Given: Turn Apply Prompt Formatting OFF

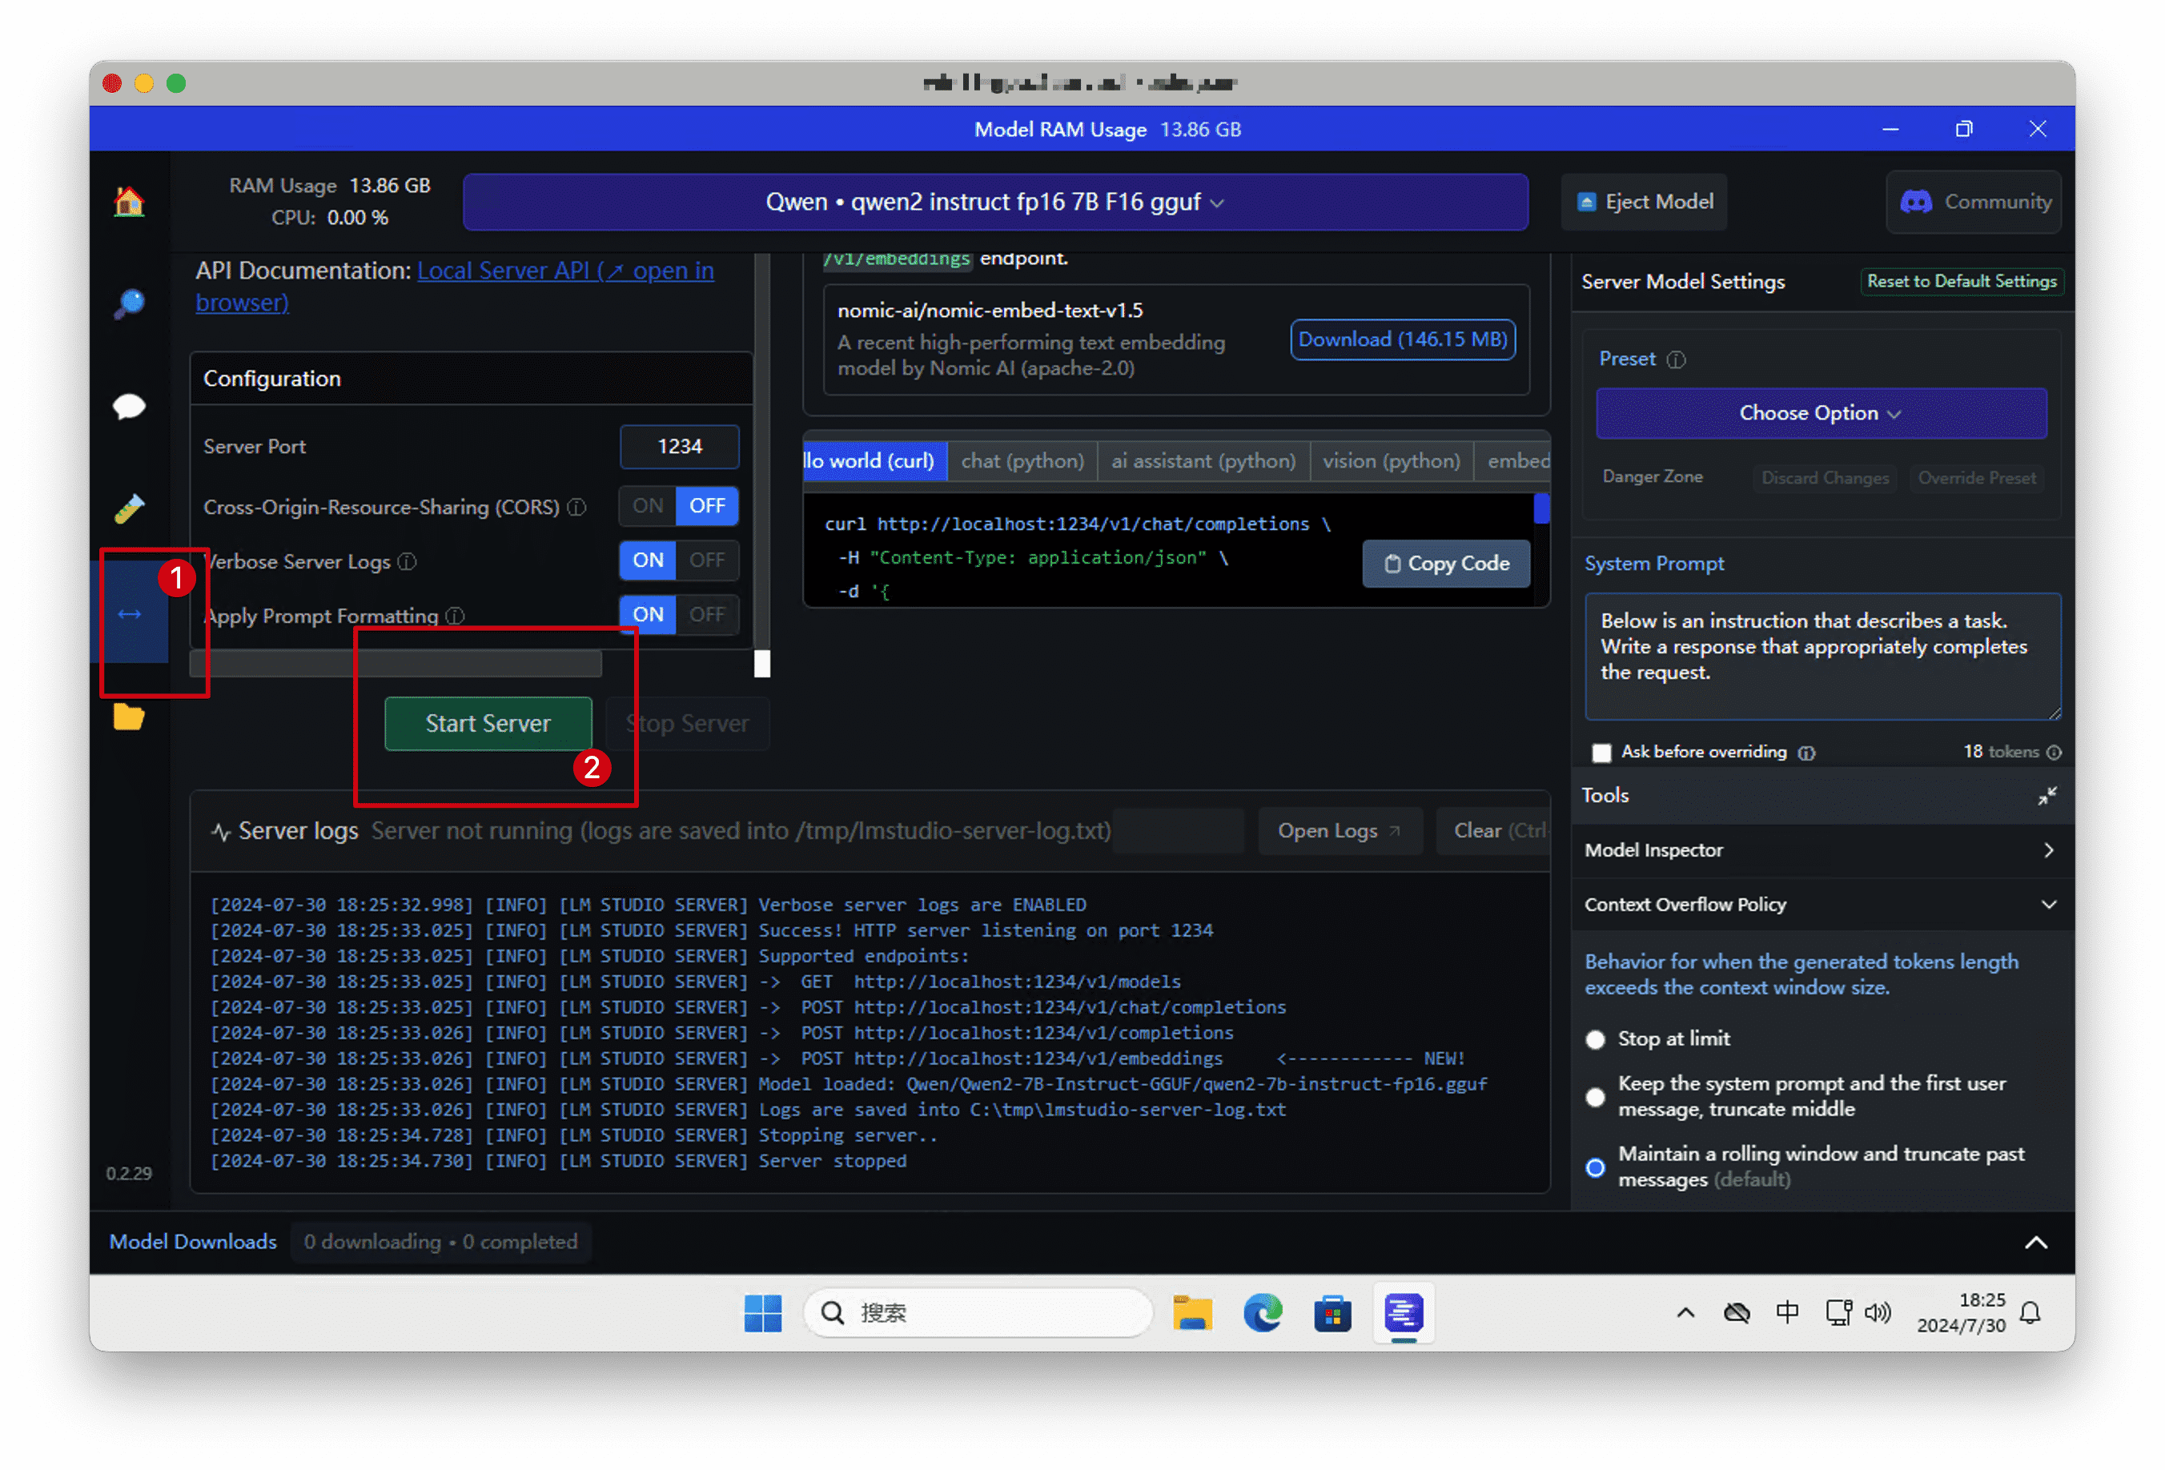Looking at the screenshot, I should pos(707,615).
